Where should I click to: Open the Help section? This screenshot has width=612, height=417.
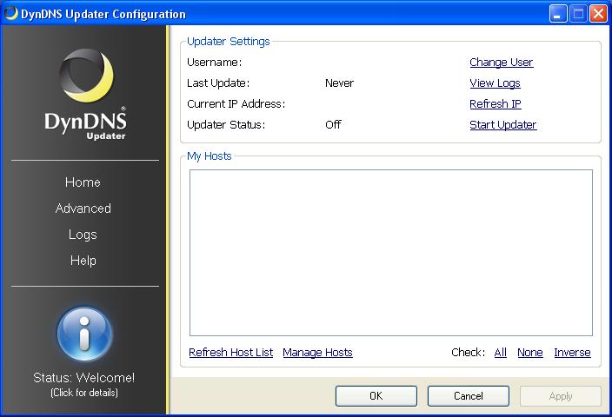(x=83, y=261)
